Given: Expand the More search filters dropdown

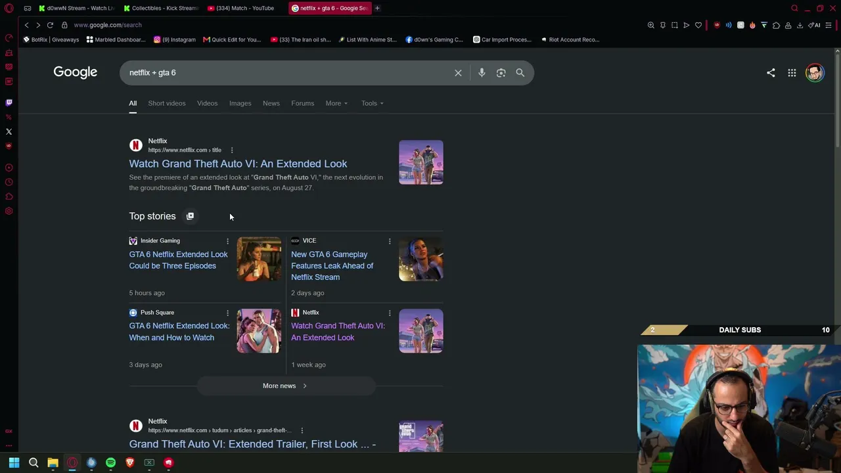Looking at the screenshot, I should 336,103.
